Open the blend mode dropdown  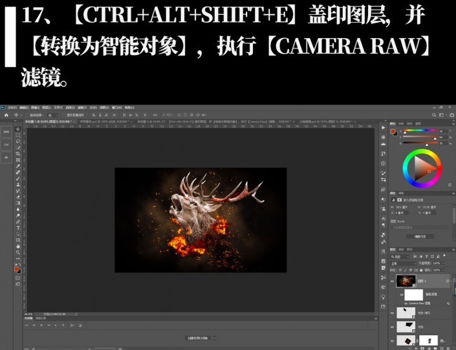tap(403, 263)
